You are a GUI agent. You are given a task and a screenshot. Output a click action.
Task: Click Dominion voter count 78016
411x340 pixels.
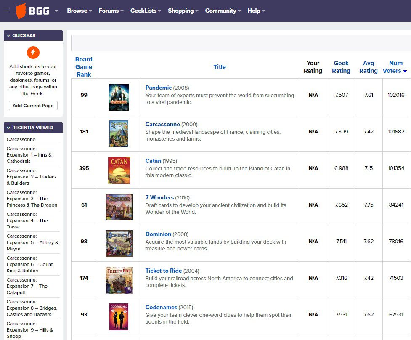pyautogui.click(x=396, y=242)
